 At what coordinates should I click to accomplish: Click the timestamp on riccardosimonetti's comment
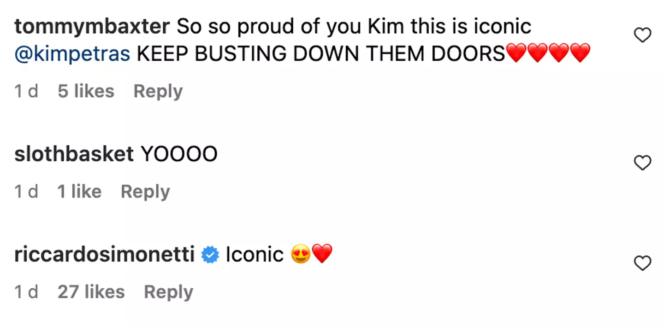point(26,292)
